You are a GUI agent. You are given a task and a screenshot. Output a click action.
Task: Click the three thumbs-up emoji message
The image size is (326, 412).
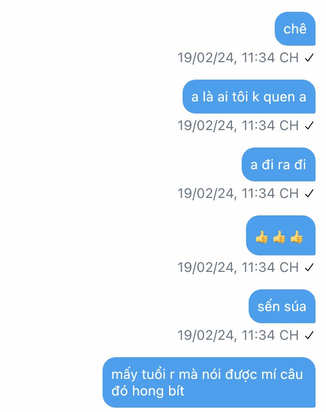click(281, 235)
